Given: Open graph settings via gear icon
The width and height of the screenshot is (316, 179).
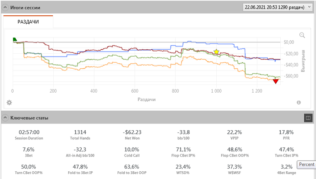Looking at the screenshot, I should pyautogui.click(x=9, y=103).
